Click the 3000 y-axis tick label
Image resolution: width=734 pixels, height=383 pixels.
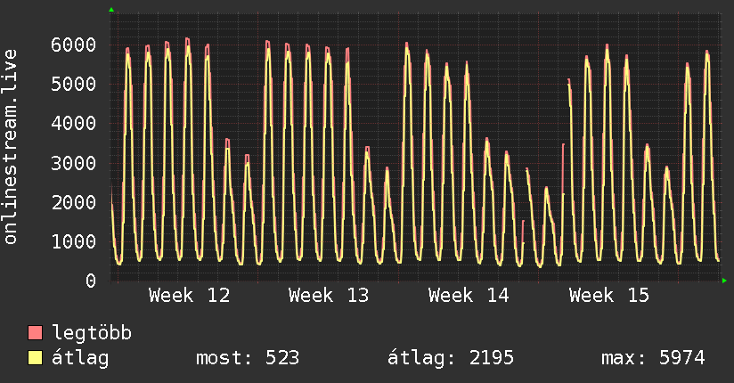pos(74,163)
